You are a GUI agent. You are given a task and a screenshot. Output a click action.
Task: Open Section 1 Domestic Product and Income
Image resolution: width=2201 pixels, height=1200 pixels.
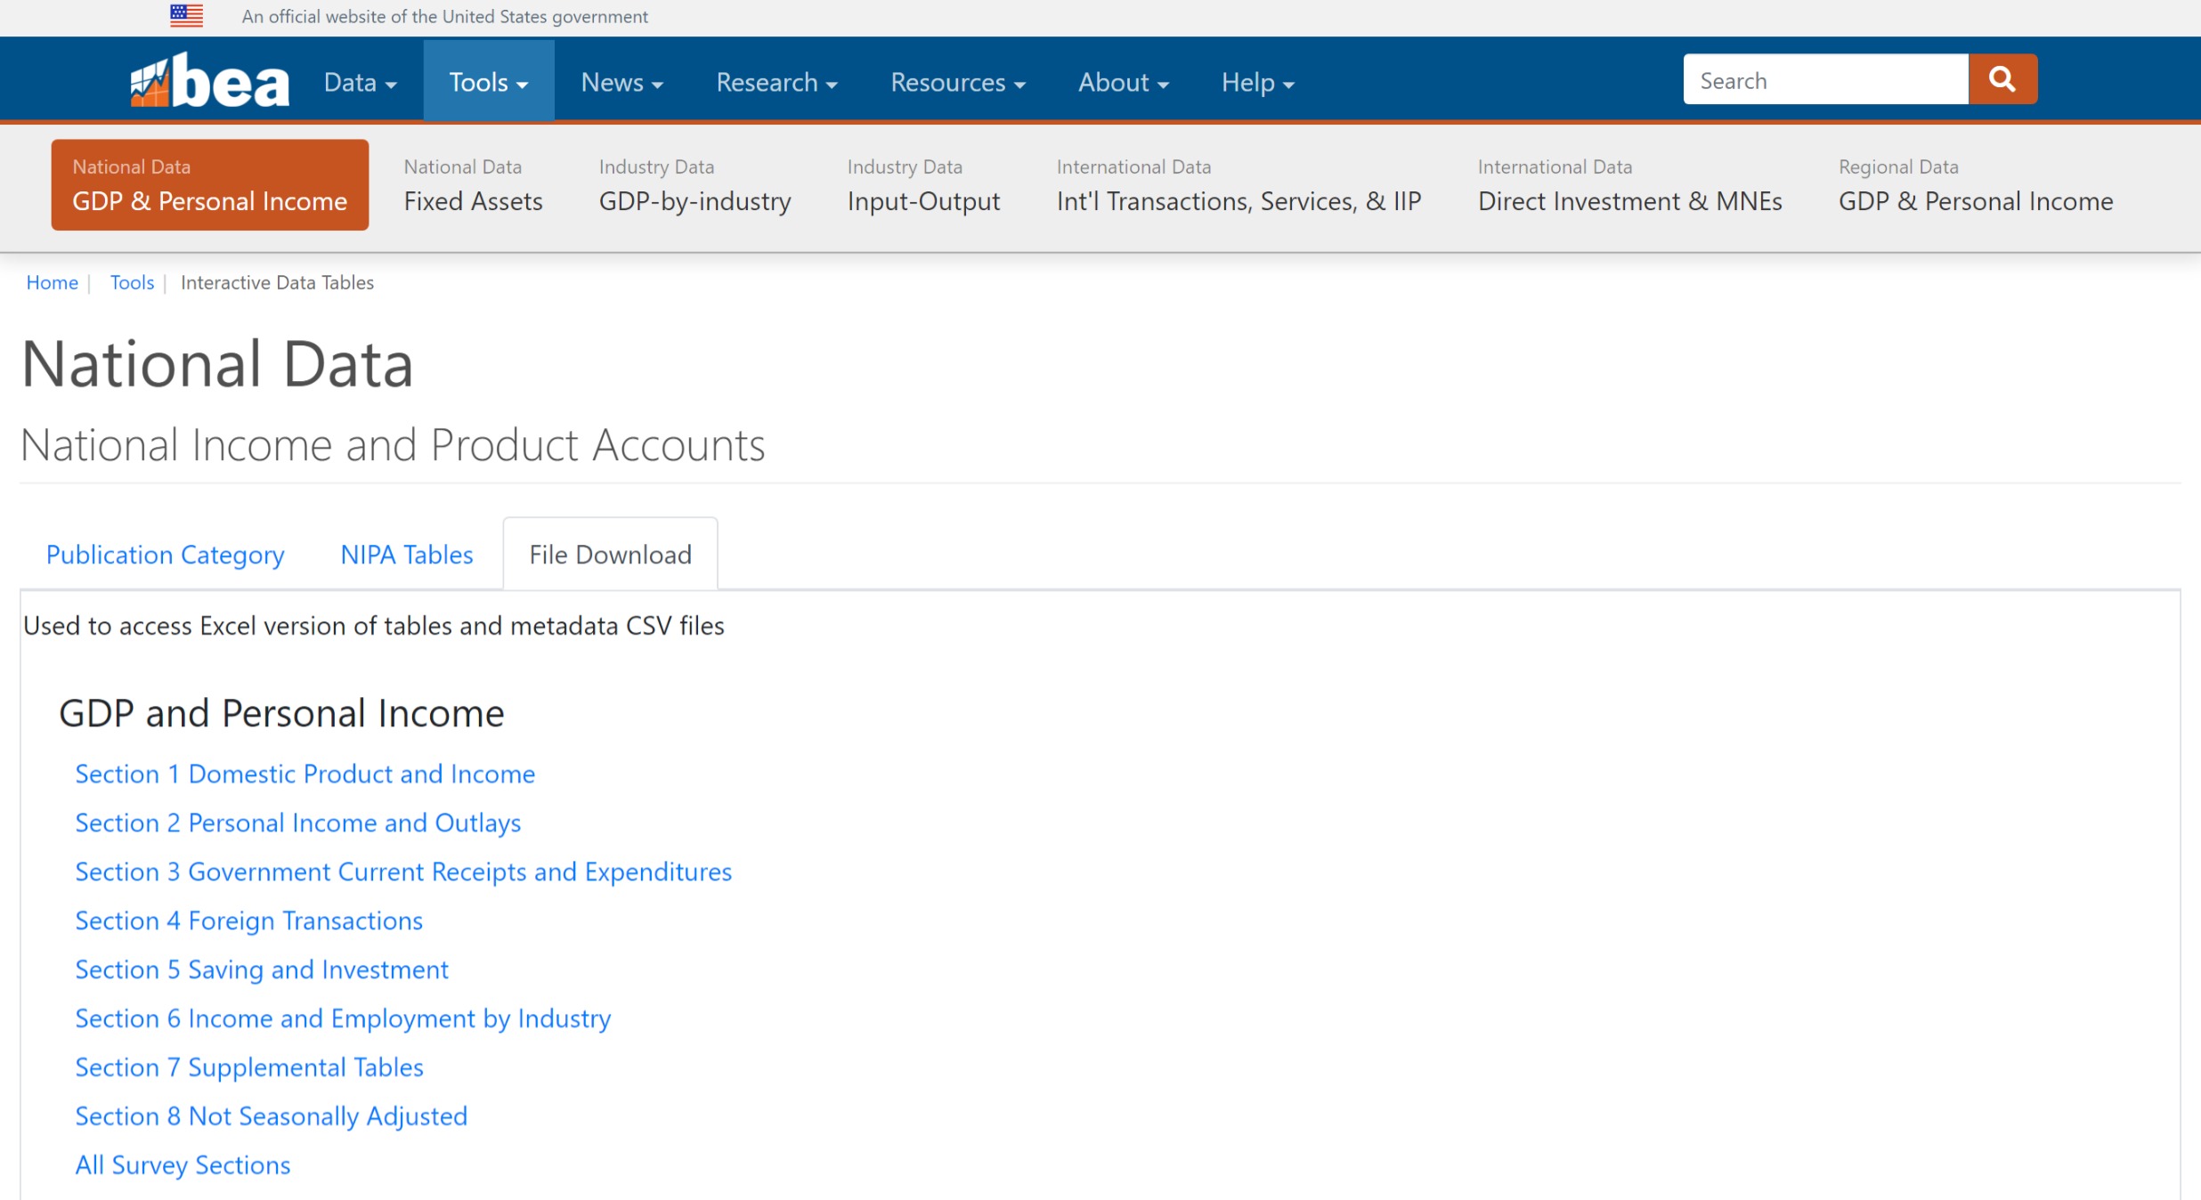[305, 774]
